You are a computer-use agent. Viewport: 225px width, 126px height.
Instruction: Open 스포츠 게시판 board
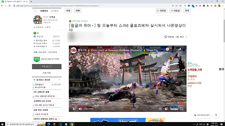[40, 114]
